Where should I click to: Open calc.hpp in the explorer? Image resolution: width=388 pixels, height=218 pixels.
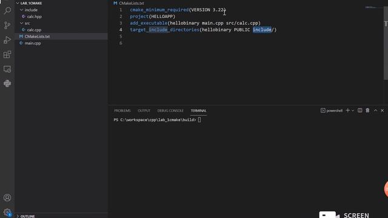[34, 16]
